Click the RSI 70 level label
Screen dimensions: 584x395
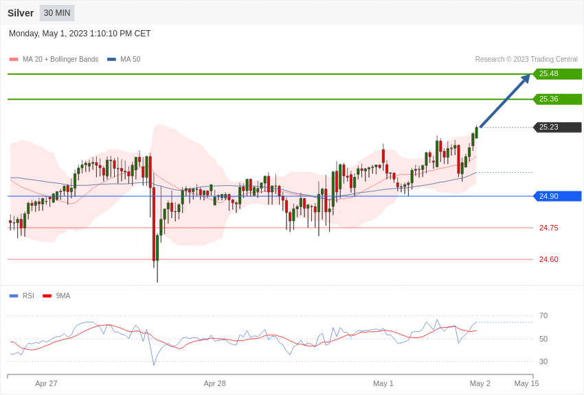pyautogui.click(x=543, y=316)
